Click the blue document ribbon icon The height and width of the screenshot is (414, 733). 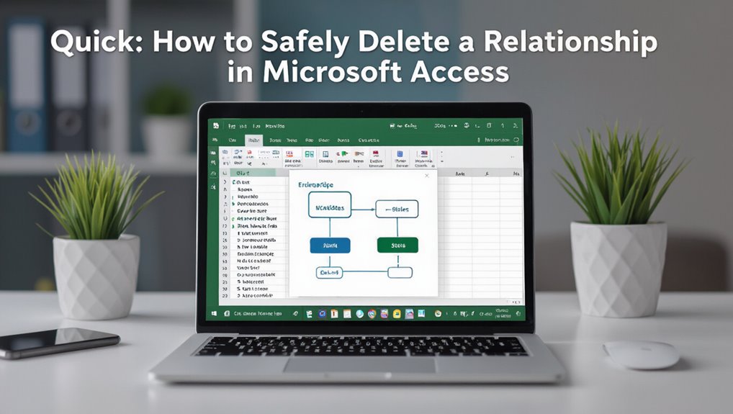tap(400, 154)
